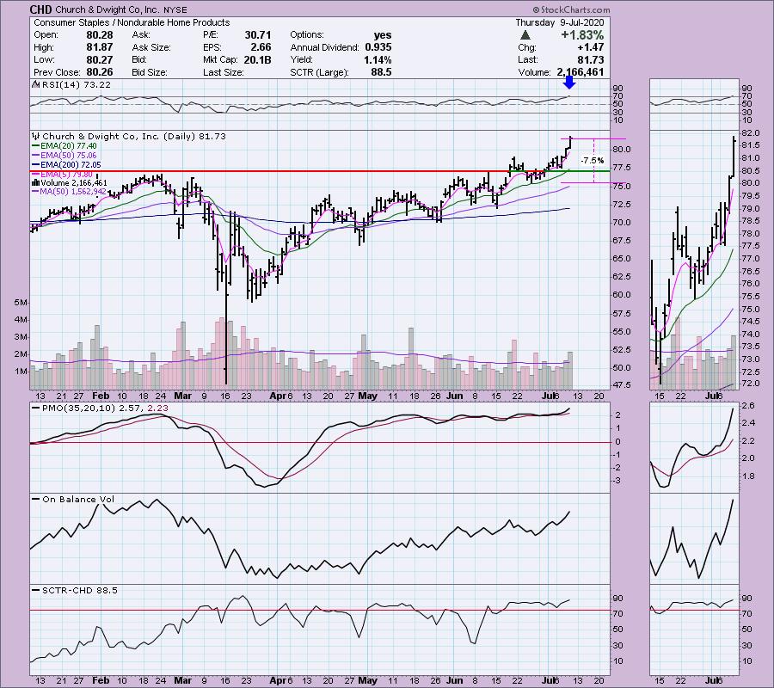774x688 pixels.
Task: Click the Options value yes
Action: tap(383, 35)
